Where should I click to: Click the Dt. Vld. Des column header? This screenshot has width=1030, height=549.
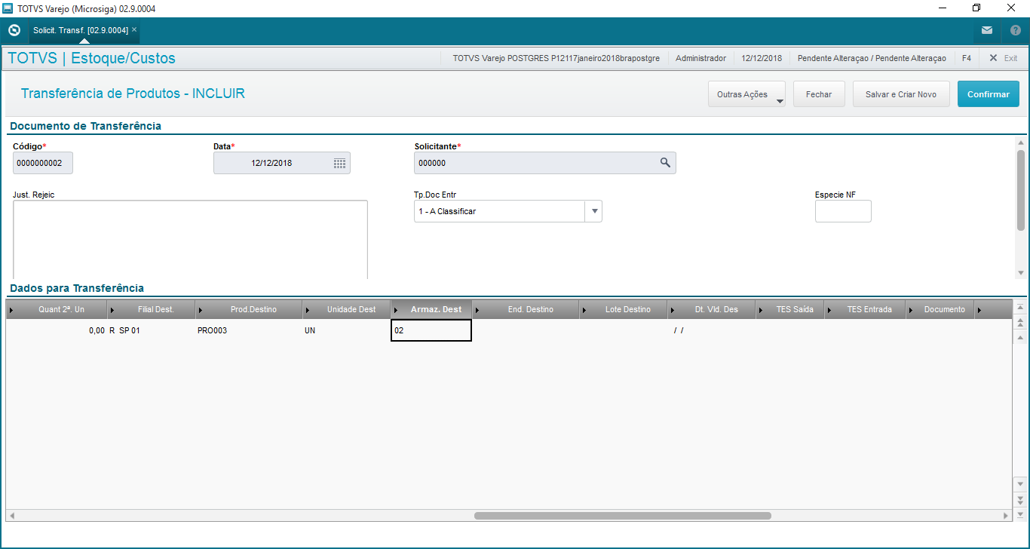(712, 309)
